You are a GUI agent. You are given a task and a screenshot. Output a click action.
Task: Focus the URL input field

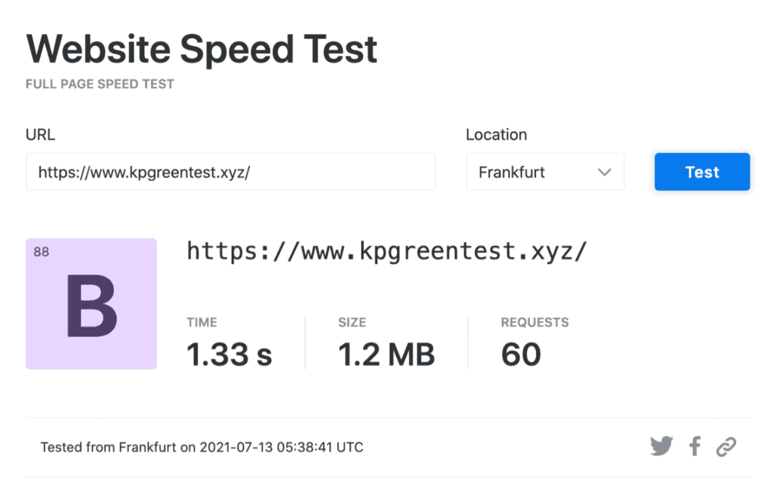(231, 172)
